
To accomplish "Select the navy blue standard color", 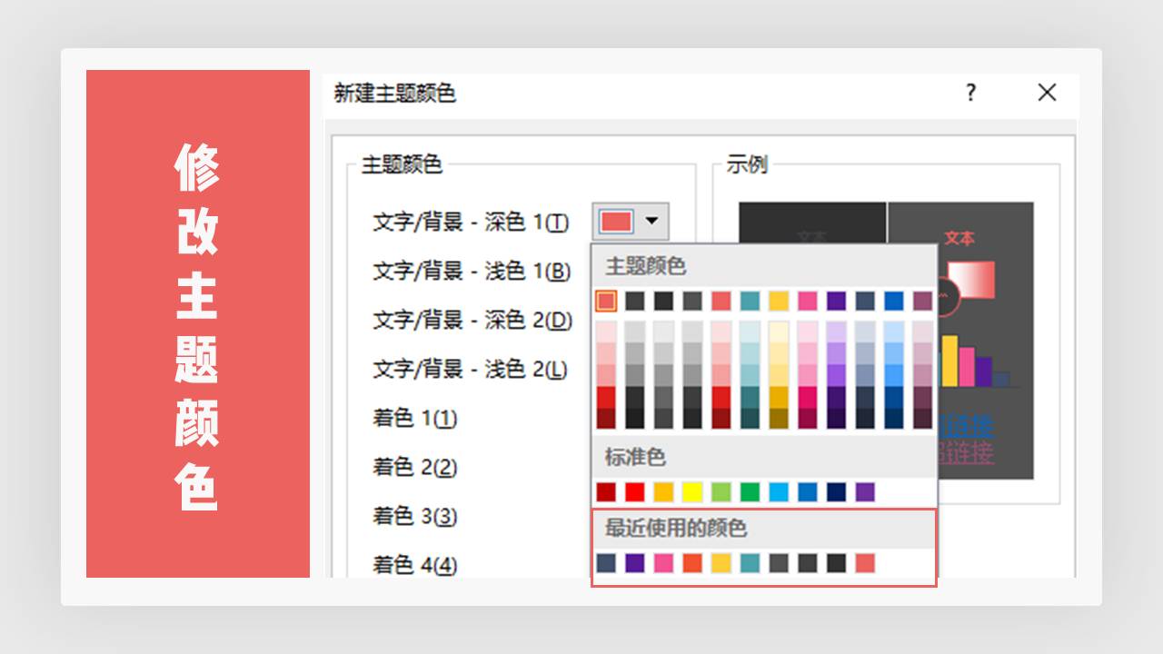I will [x=837, y=489].
